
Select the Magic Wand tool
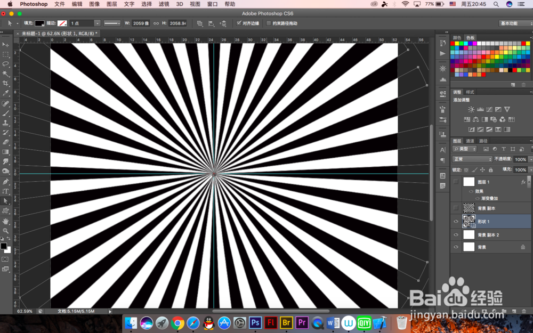click(5, 74)
